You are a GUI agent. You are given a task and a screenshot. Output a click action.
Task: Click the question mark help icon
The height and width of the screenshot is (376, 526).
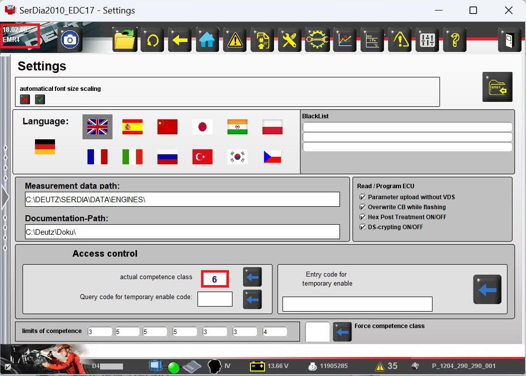pyautogui.click(x=454, y=40)
